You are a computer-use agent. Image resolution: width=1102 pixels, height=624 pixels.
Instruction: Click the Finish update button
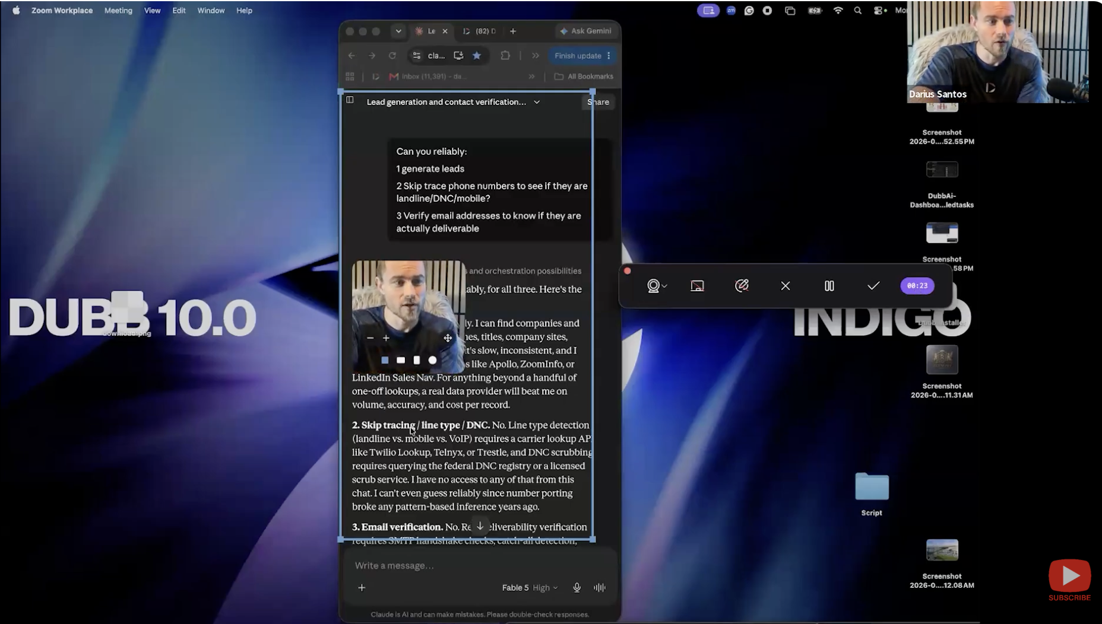click(x=578, y=56)
